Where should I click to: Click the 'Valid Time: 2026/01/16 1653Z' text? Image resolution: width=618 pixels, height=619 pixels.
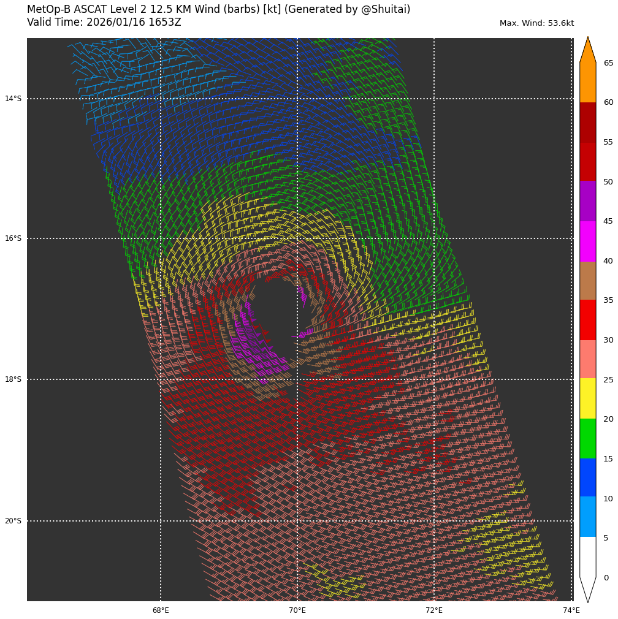click(x=104, y=23)
